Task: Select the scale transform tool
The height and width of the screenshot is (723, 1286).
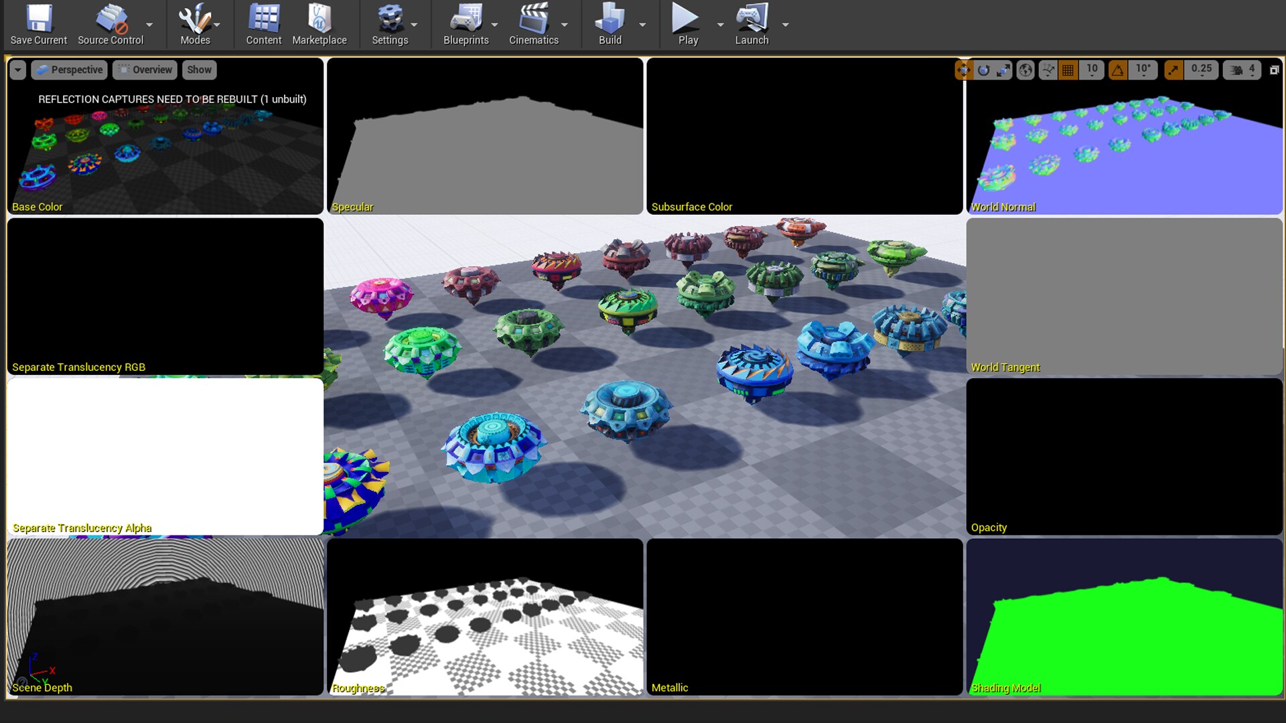Action: tap(1003, 70)
